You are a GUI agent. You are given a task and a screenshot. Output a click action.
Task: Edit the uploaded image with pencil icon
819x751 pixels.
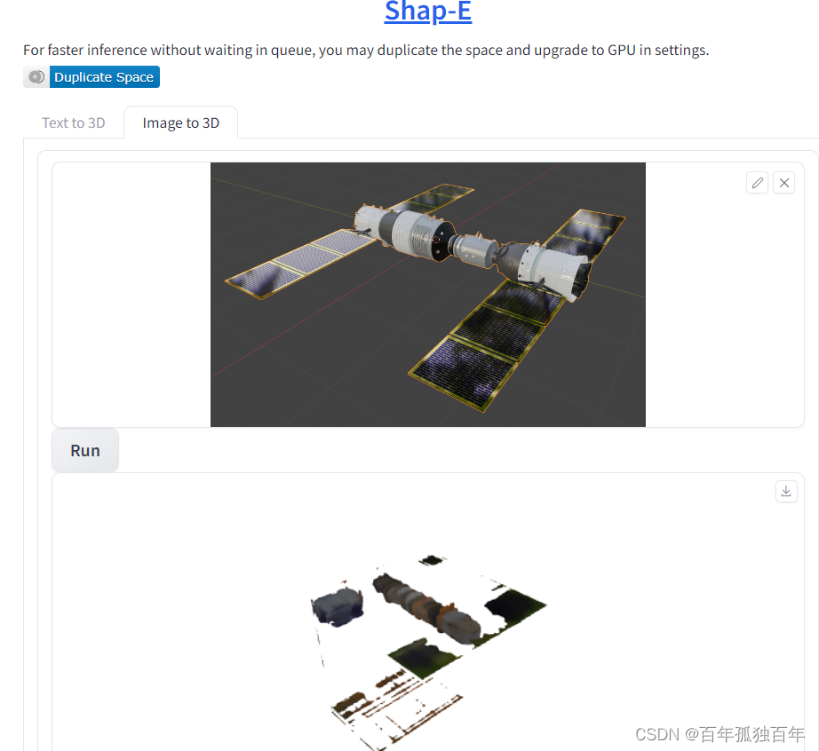[x=757, y=183]
